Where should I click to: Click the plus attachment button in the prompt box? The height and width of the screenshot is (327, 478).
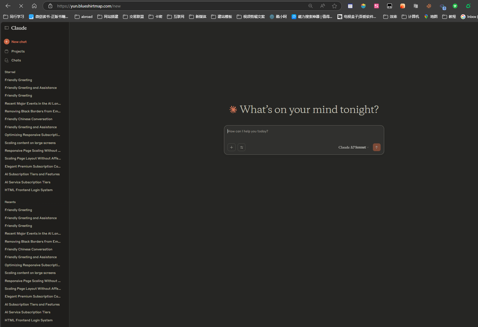[x=231, y=147]
